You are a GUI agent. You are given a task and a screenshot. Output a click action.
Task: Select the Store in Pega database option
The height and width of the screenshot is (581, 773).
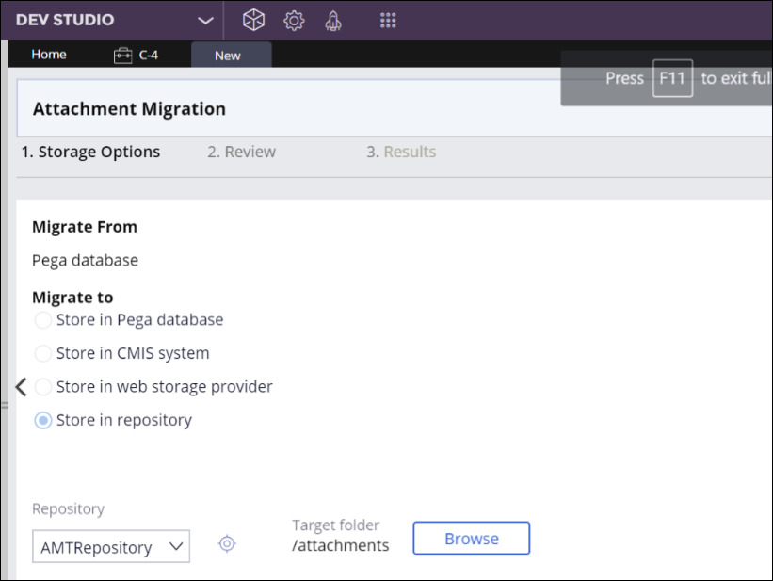[42, 320]
